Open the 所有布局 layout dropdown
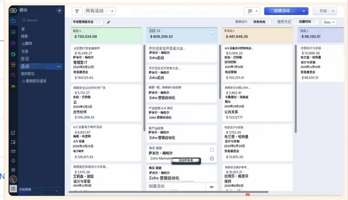The image size is (348, 200). pyautogui.click(x=260, y=22)
